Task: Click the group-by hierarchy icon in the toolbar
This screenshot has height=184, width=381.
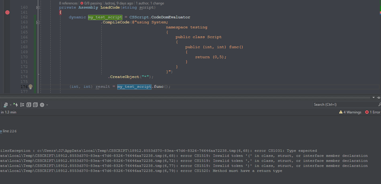Action: (22, 105)
